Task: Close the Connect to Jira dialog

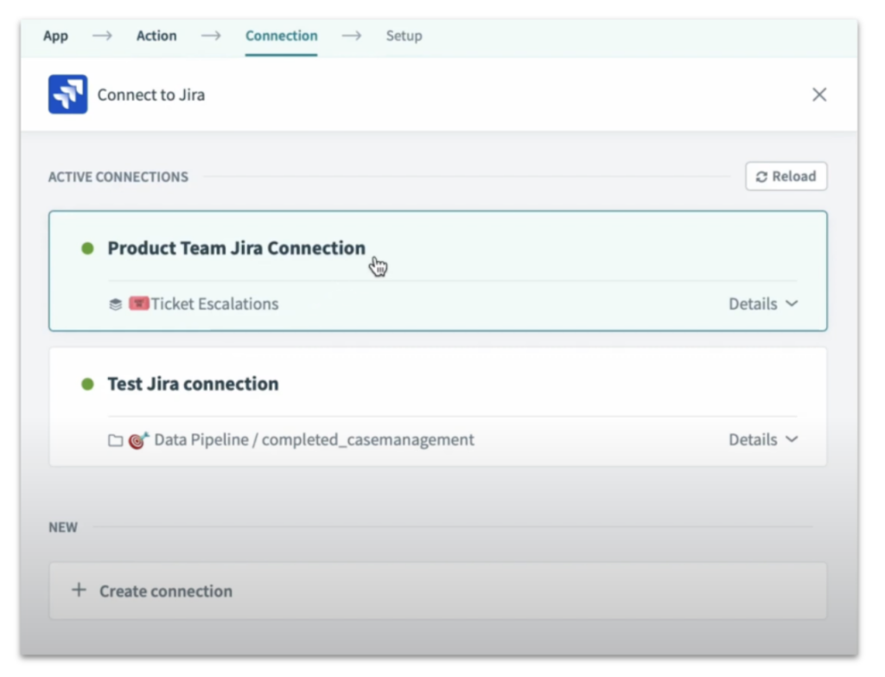Action: [819, 95]
